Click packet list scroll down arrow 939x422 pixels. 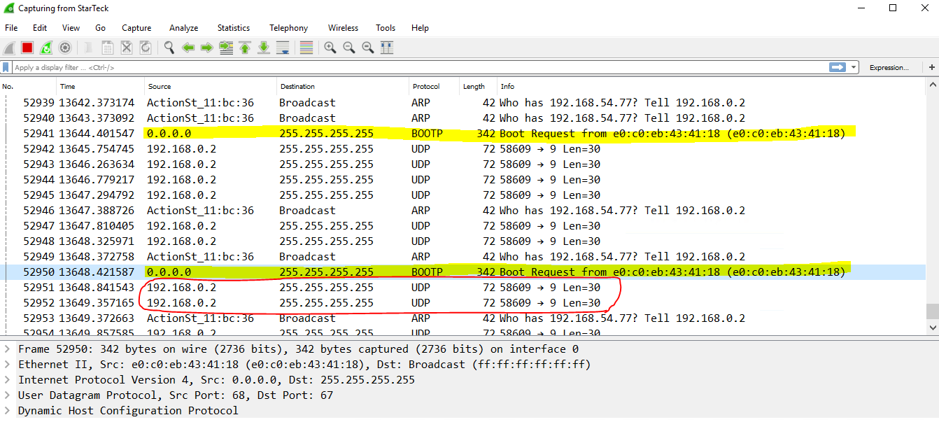(x=932, y=328)
